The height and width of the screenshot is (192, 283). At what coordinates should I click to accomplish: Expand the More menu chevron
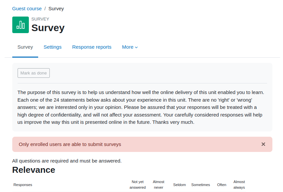click(x=136, y=47)
